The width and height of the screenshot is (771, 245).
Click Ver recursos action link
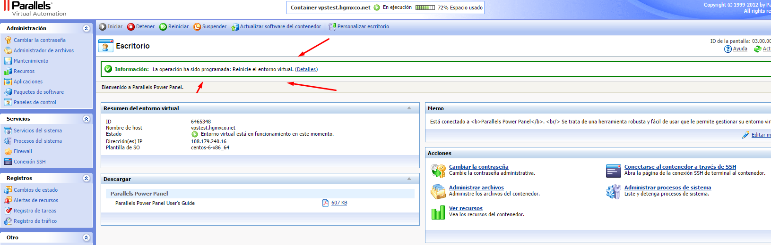(x=466, y=208)
